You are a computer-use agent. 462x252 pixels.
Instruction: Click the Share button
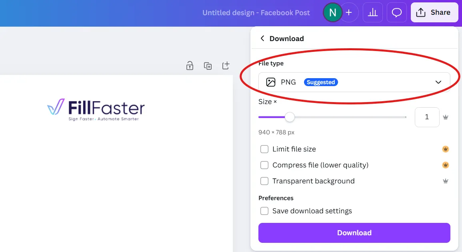click(434, 12)
